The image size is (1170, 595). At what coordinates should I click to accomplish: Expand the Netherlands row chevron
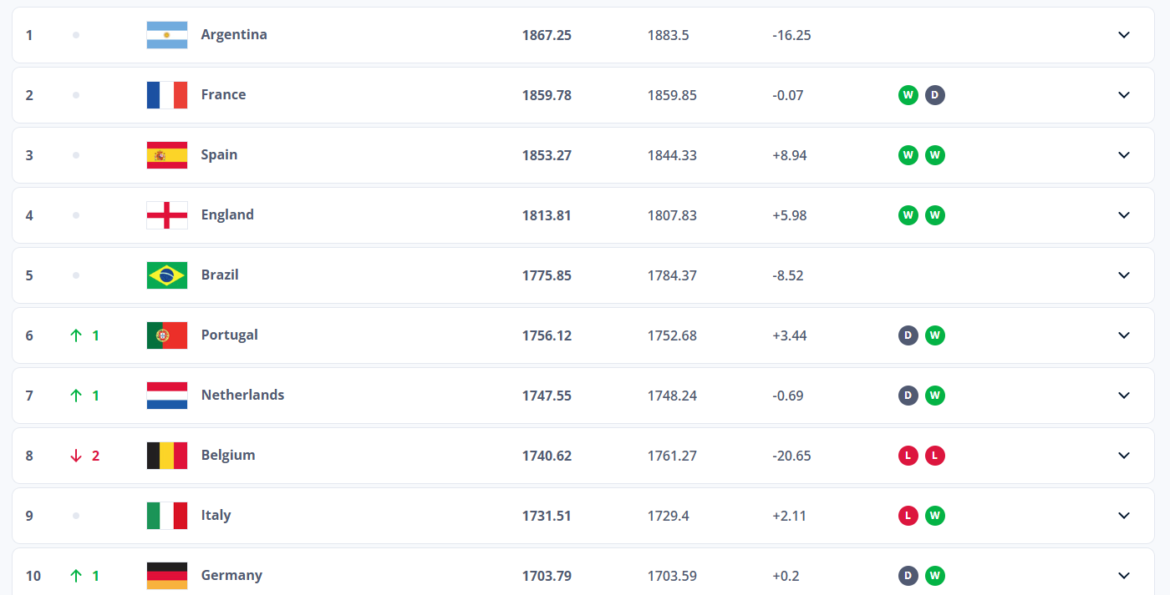(1124, 396)
